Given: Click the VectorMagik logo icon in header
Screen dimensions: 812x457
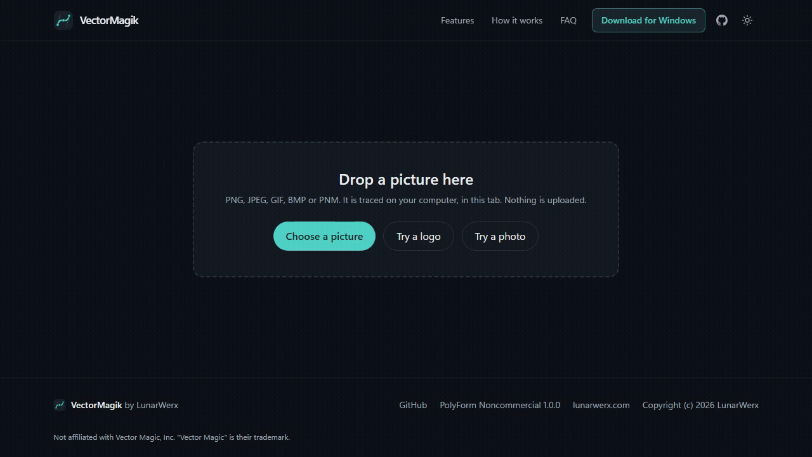Looking at the screenshot, I should (x=63, y=20).
